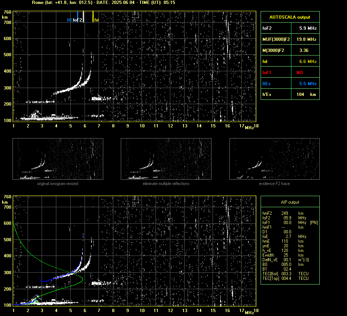Click the Rome date and time title
This screenshot has height=316, width=347.
[x=104, y=3]
